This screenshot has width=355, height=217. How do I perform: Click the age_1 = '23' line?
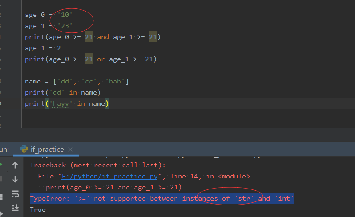pos(48,26)
